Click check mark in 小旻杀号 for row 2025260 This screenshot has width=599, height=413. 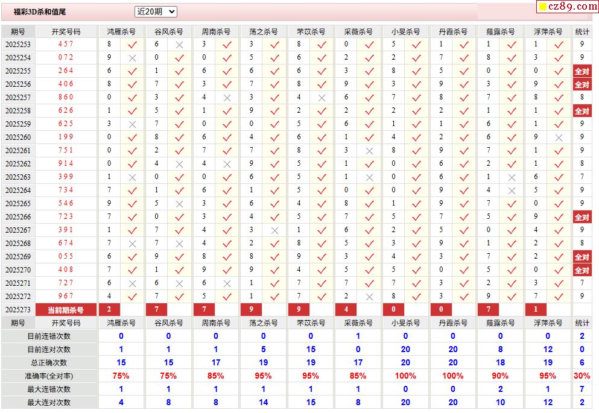[x=416, y=137]
